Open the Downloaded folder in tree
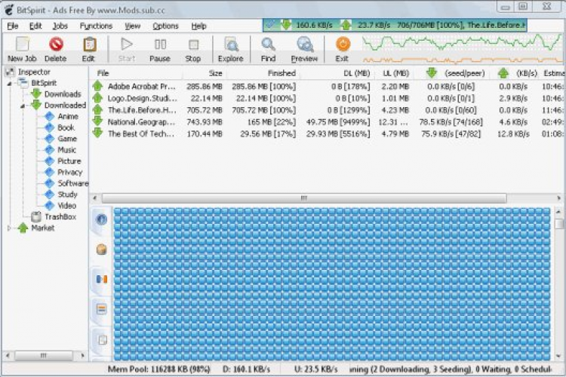Screen dimensions: 566x377 click(65, 106)
